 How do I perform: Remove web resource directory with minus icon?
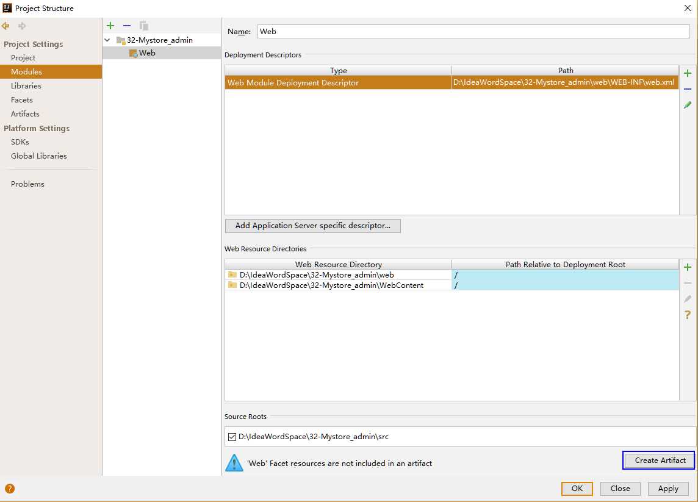[x=687, y=283]
